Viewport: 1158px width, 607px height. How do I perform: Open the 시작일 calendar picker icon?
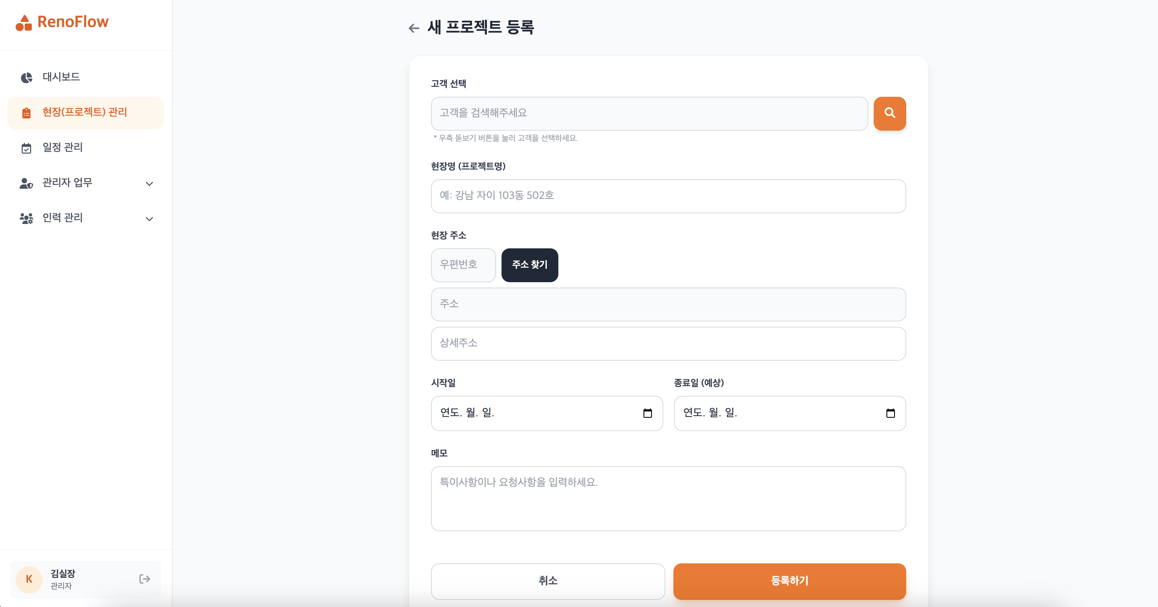click(647, 413)
